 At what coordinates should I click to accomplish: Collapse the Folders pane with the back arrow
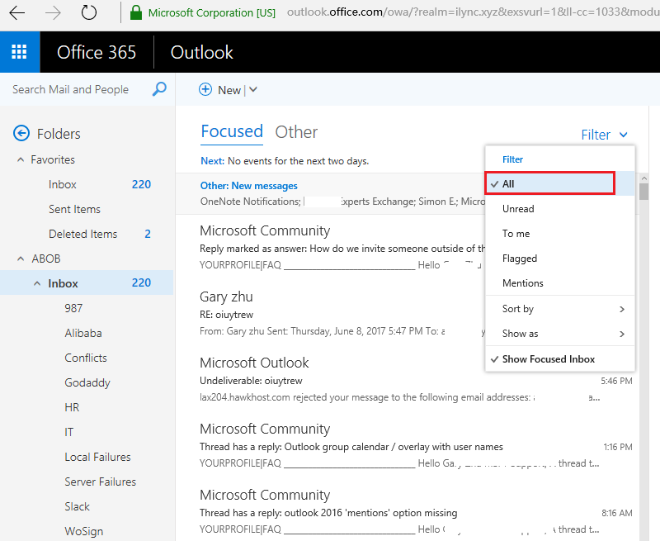coord(18,133)
